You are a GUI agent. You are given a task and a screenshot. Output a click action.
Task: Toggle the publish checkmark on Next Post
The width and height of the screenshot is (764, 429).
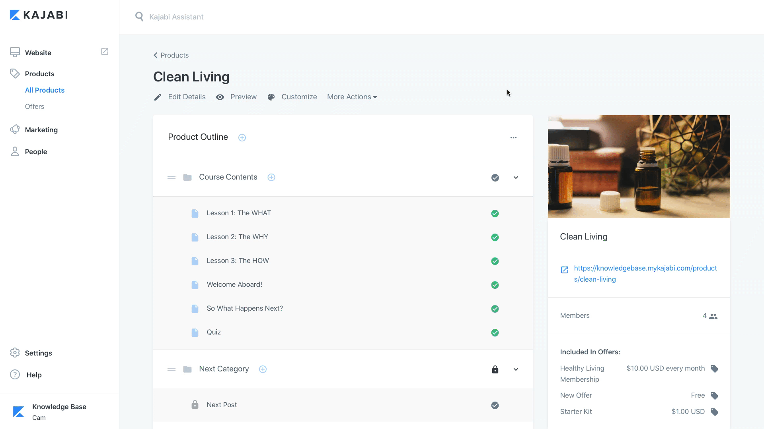pos(495,405)
